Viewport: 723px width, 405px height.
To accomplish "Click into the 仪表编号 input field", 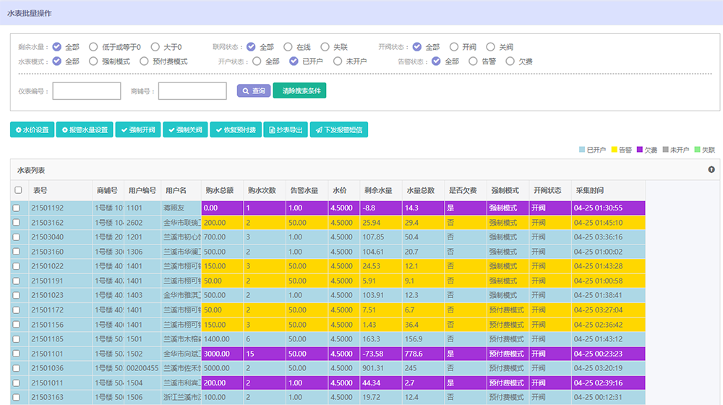I will [87, 91].
